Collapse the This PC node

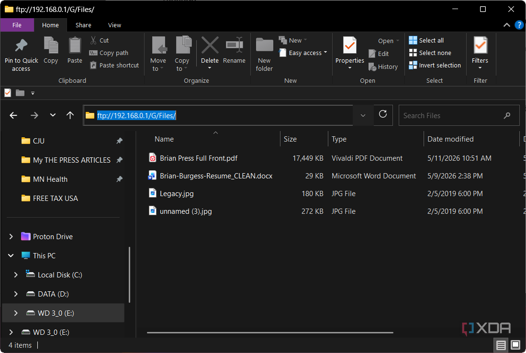(x=11, y=256)
